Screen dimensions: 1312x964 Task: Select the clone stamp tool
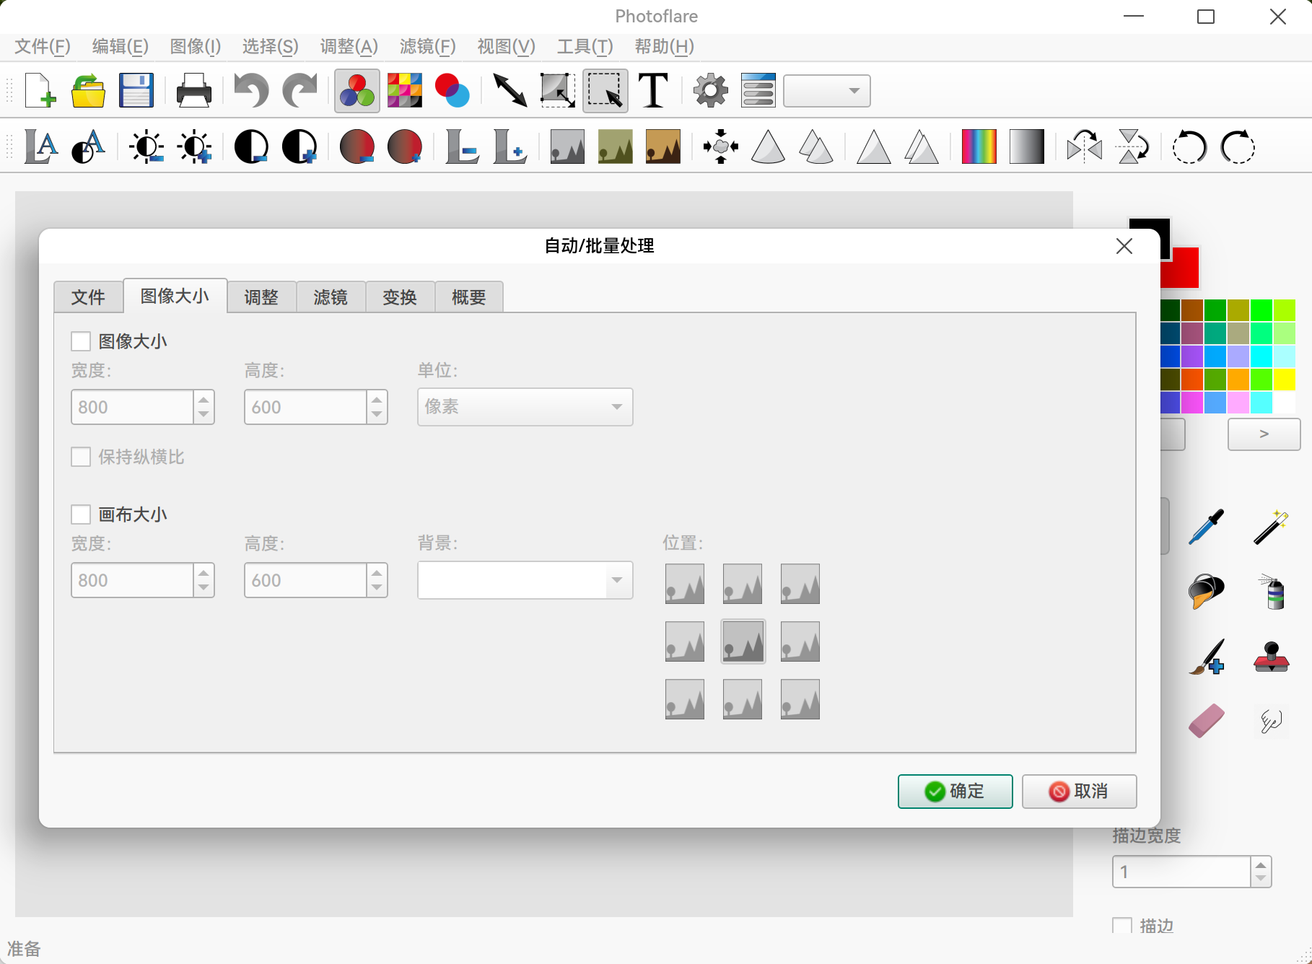pyautogui.click(x=1272, y=657)
